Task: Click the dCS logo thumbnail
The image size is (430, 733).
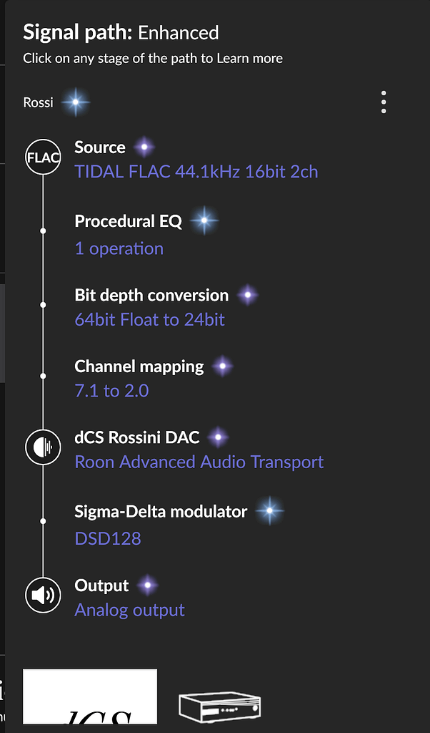Action: click(x=89, y=698)
